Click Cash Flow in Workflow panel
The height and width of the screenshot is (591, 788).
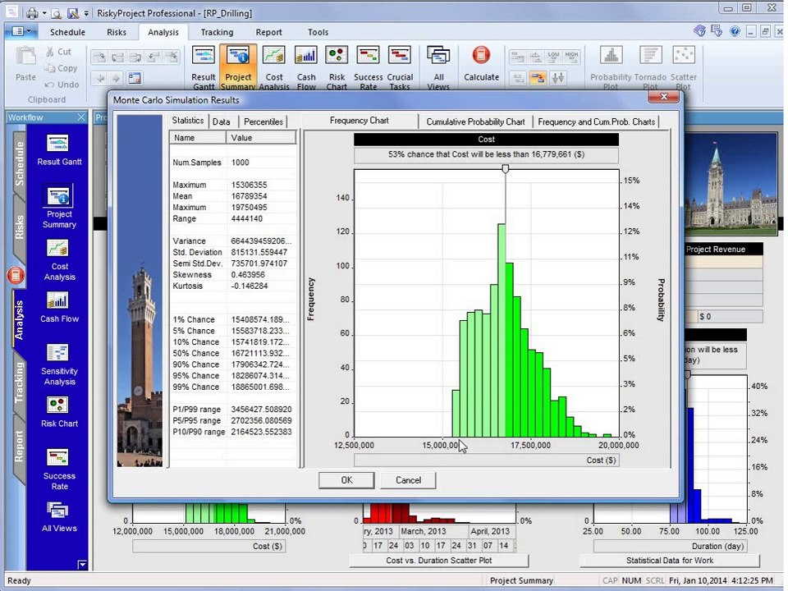tap(59, 308)
